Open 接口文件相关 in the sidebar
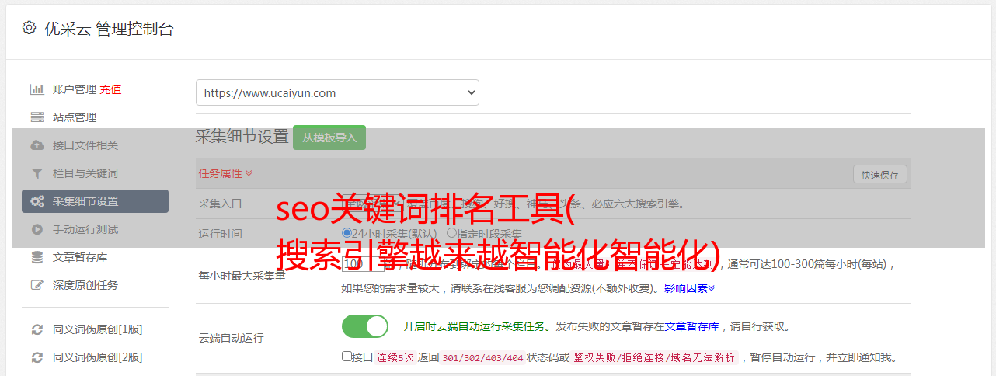This screenshot has height=376, width=996. coord(85,145)
